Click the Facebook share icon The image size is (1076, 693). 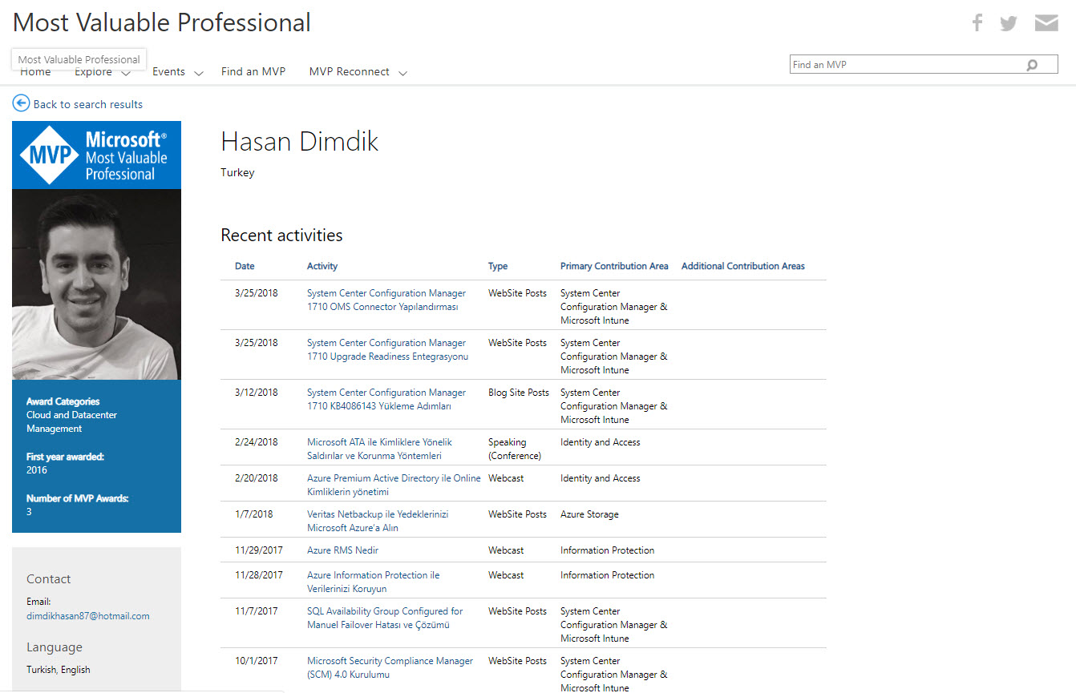pos(977,22)
